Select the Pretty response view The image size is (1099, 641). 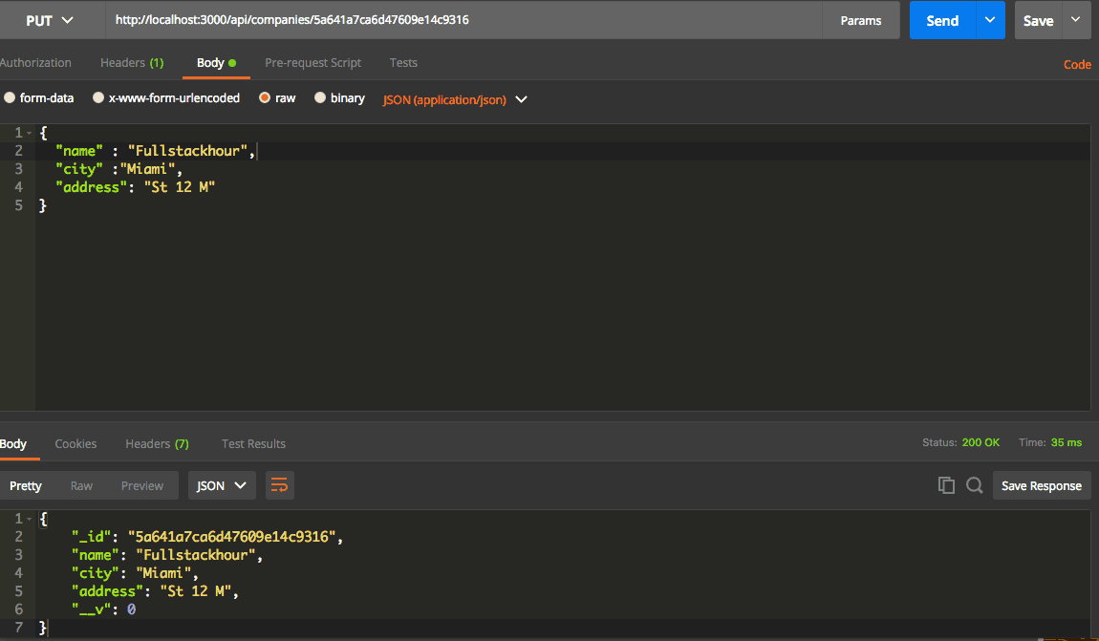[x=25, y=485]
